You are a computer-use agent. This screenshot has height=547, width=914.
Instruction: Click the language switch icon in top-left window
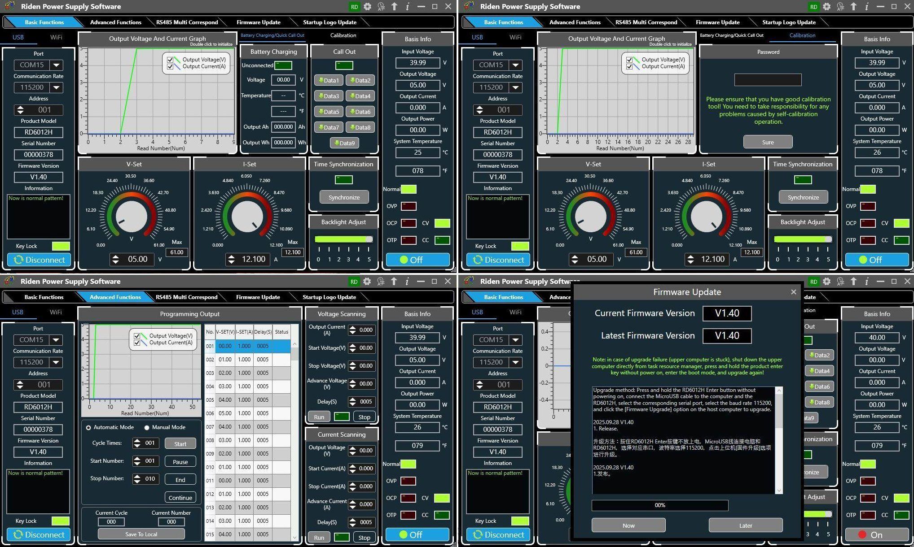pyautogui.click(x=381, y=7)
